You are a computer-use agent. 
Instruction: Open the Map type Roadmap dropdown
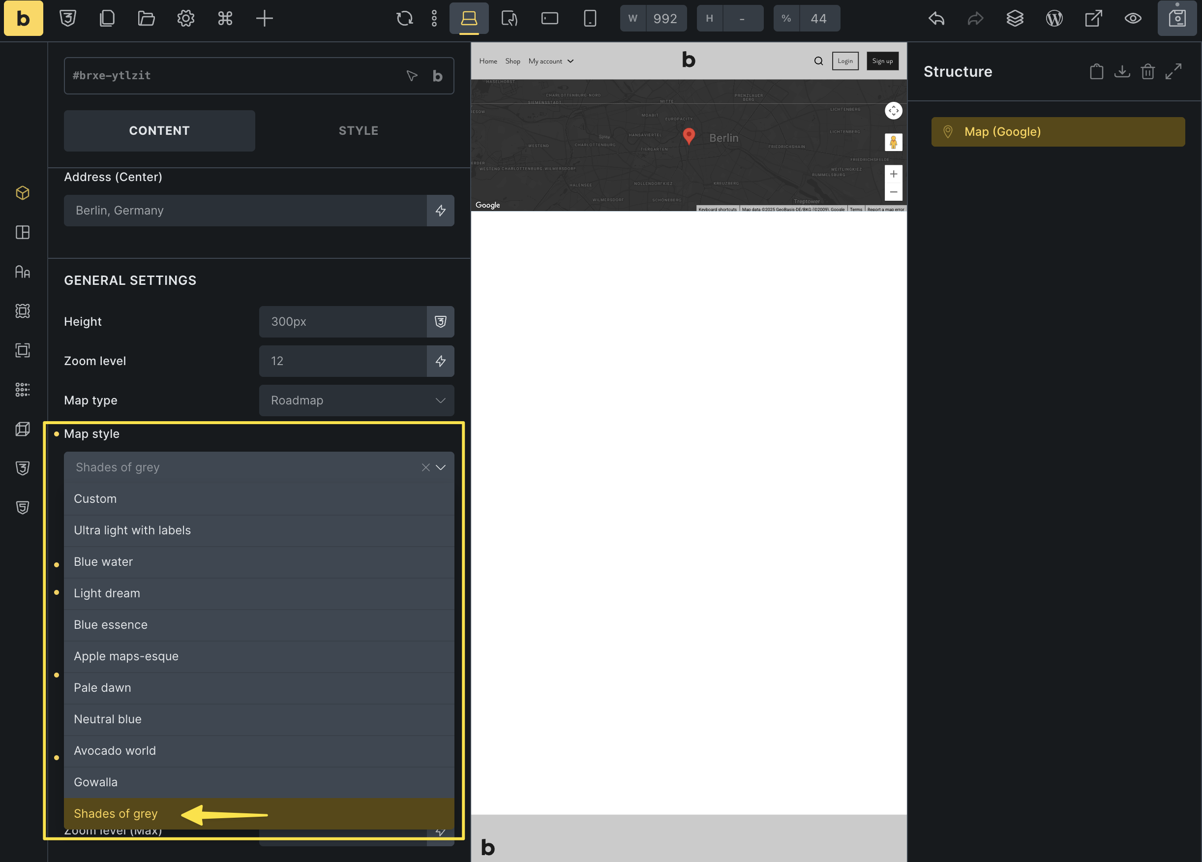click(x=357, y=400)
